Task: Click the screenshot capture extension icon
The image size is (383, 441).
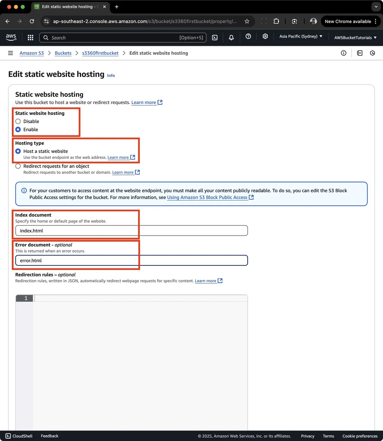Action: tap(295, 21)
